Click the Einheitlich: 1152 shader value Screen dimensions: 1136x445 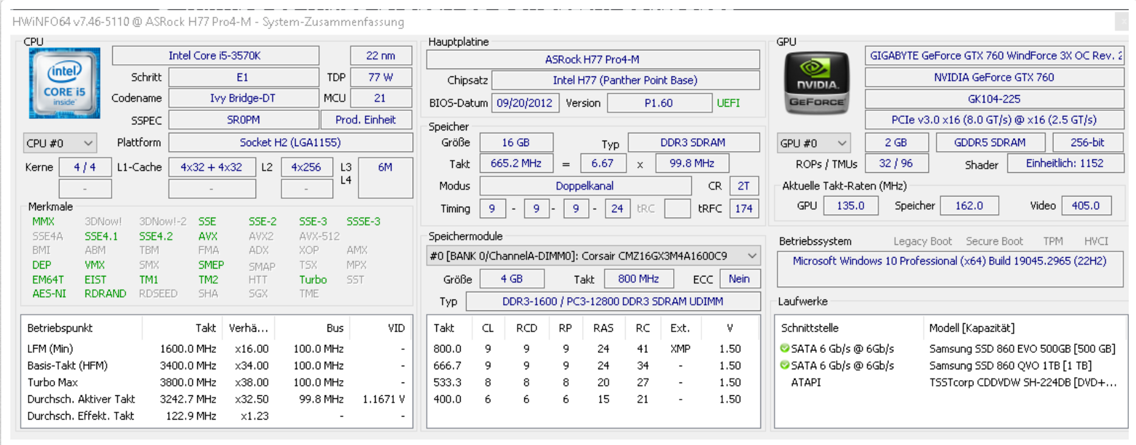tap(1065, 164)
